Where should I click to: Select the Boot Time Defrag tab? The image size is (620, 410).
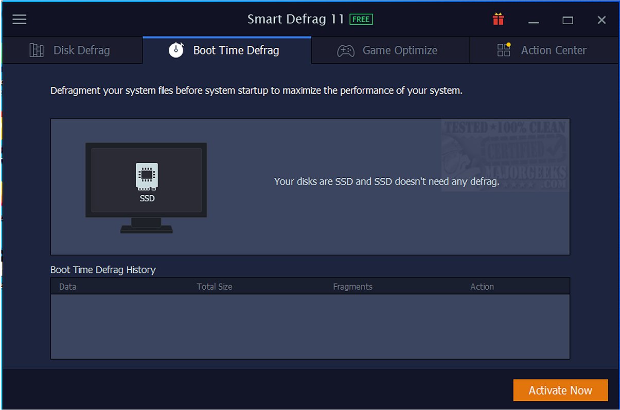click(x=227, y=50)
